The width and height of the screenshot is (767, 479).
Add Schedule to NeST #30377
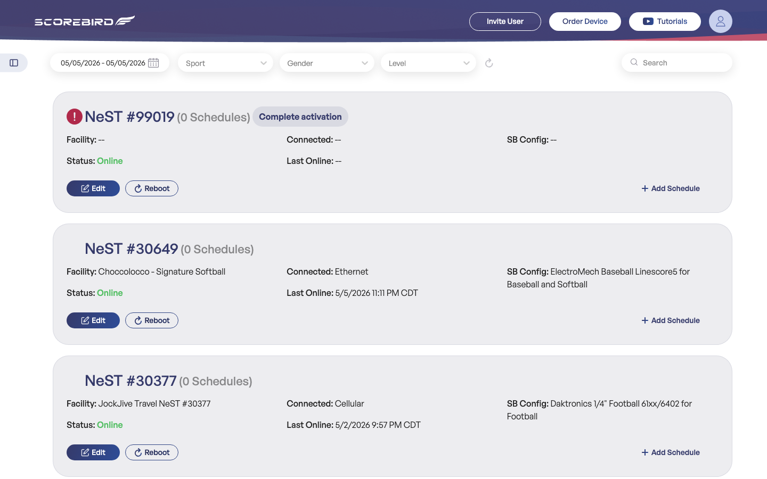(x=671, y=452)
